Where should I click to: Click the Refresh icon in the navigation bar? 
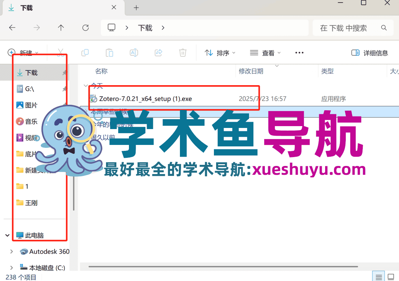85,28
